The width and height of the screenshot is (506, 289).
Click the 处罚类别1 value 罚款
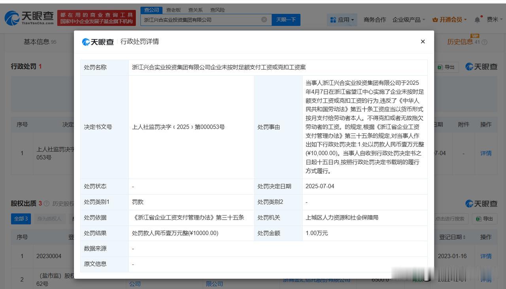138,202
